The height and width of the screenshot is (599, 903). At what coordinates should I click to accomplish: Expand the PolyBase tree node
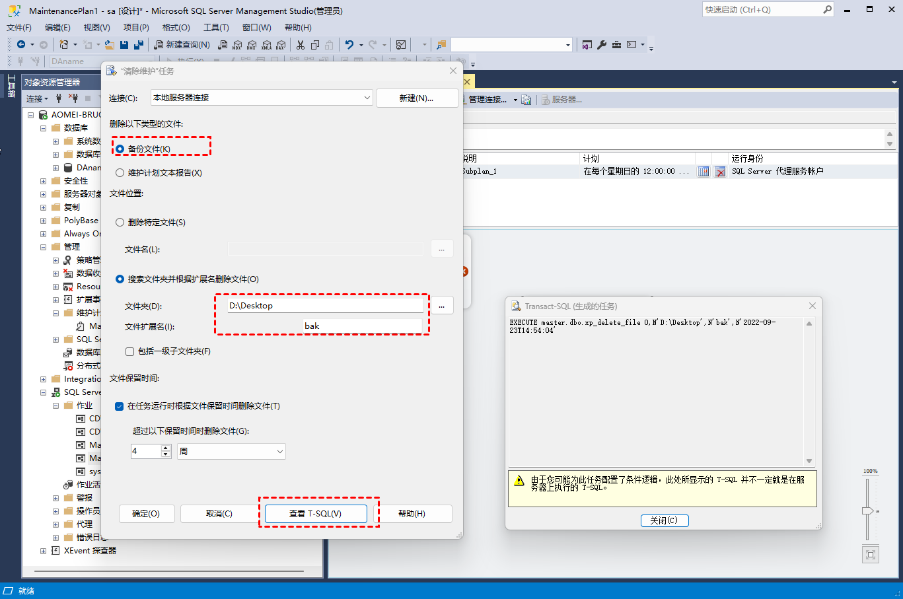[x=43, y=221]
